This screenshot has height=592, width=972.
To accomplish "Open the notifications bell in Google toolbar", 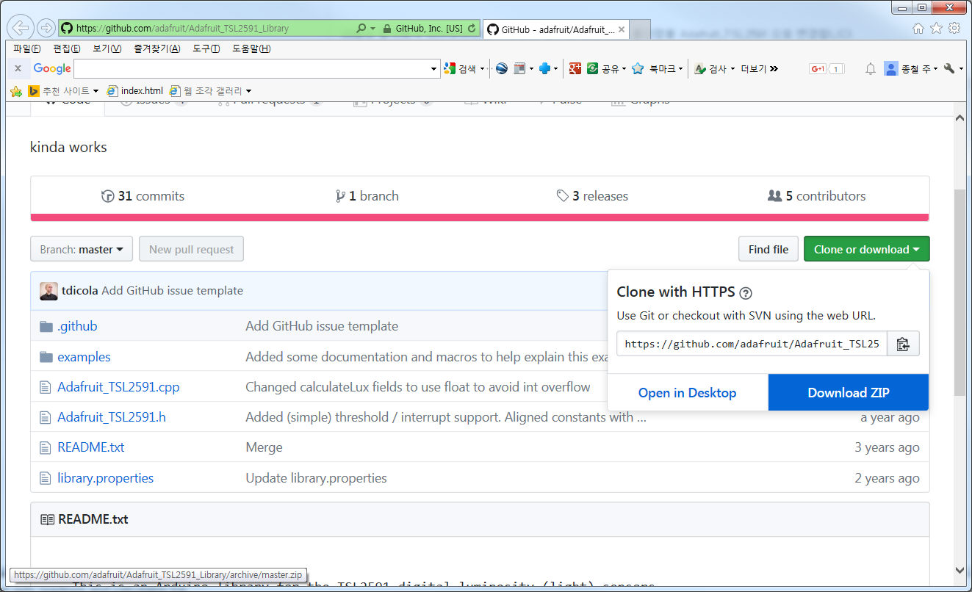I will (871, 68).
